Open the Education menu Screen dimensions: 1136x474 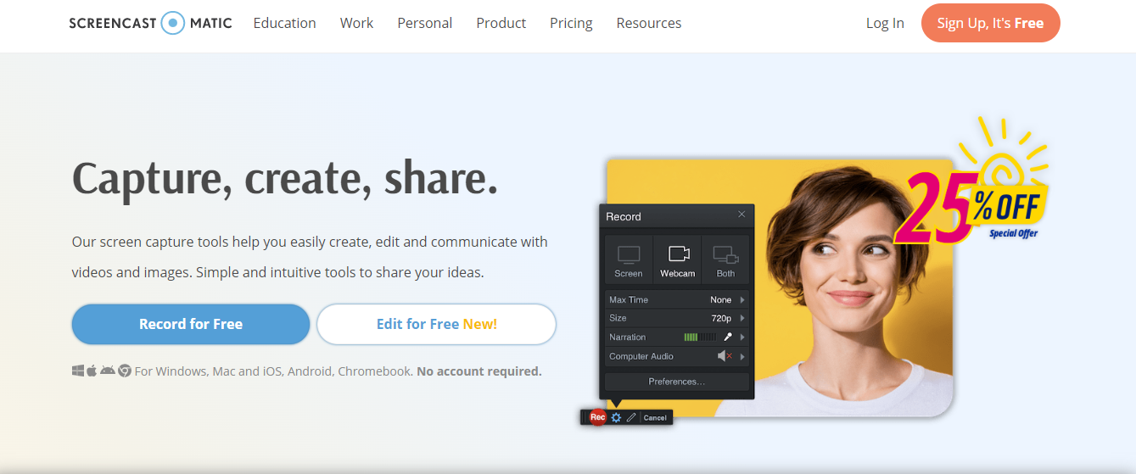pyautogui.click(x=284, y=23)
